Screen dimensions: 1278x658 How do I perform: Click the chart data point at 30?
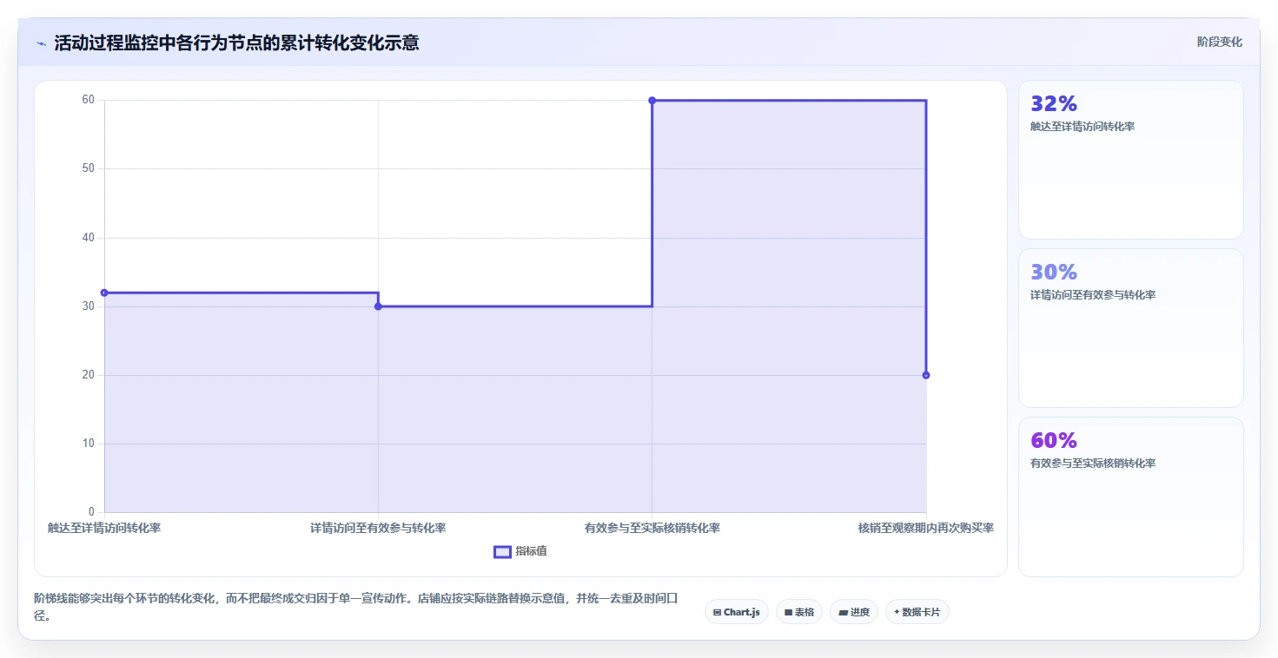pyautogui.click(x=378, y=306)
